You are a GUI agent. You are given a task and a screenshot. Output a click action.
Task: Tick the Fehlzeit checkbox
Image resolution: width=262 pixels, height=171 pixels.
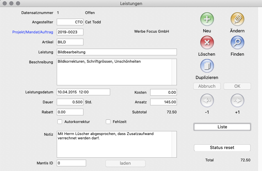108,122
